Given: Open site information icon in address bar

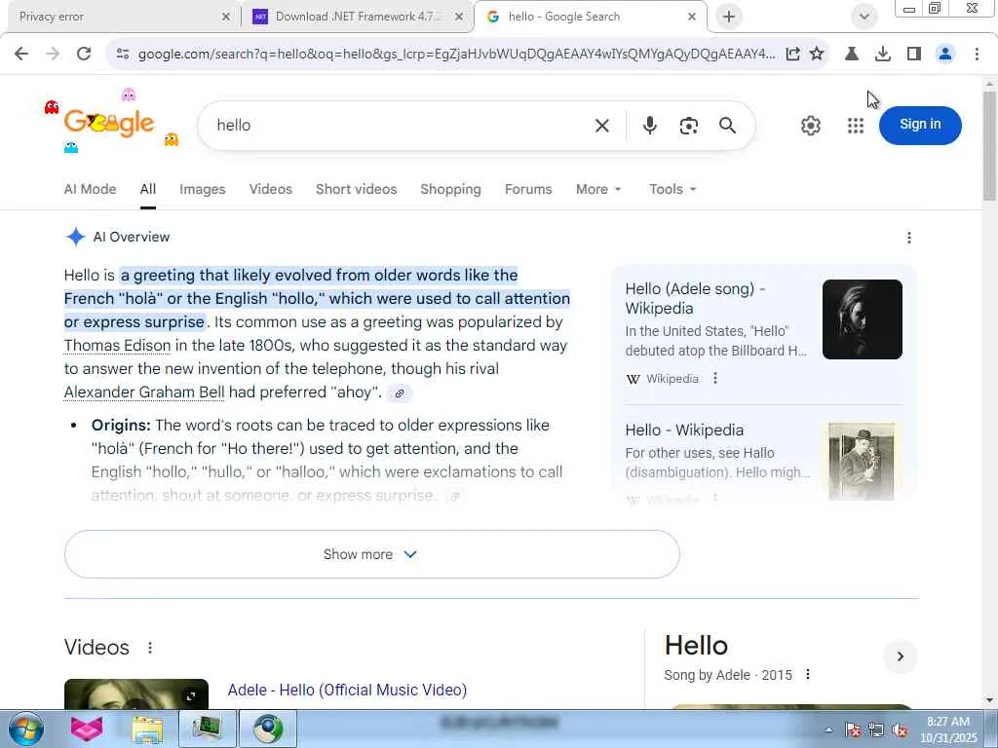Looking at the screenshot, I should coord(122,55).
